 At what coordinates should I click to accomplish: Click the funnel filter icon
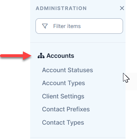(45, 26)
